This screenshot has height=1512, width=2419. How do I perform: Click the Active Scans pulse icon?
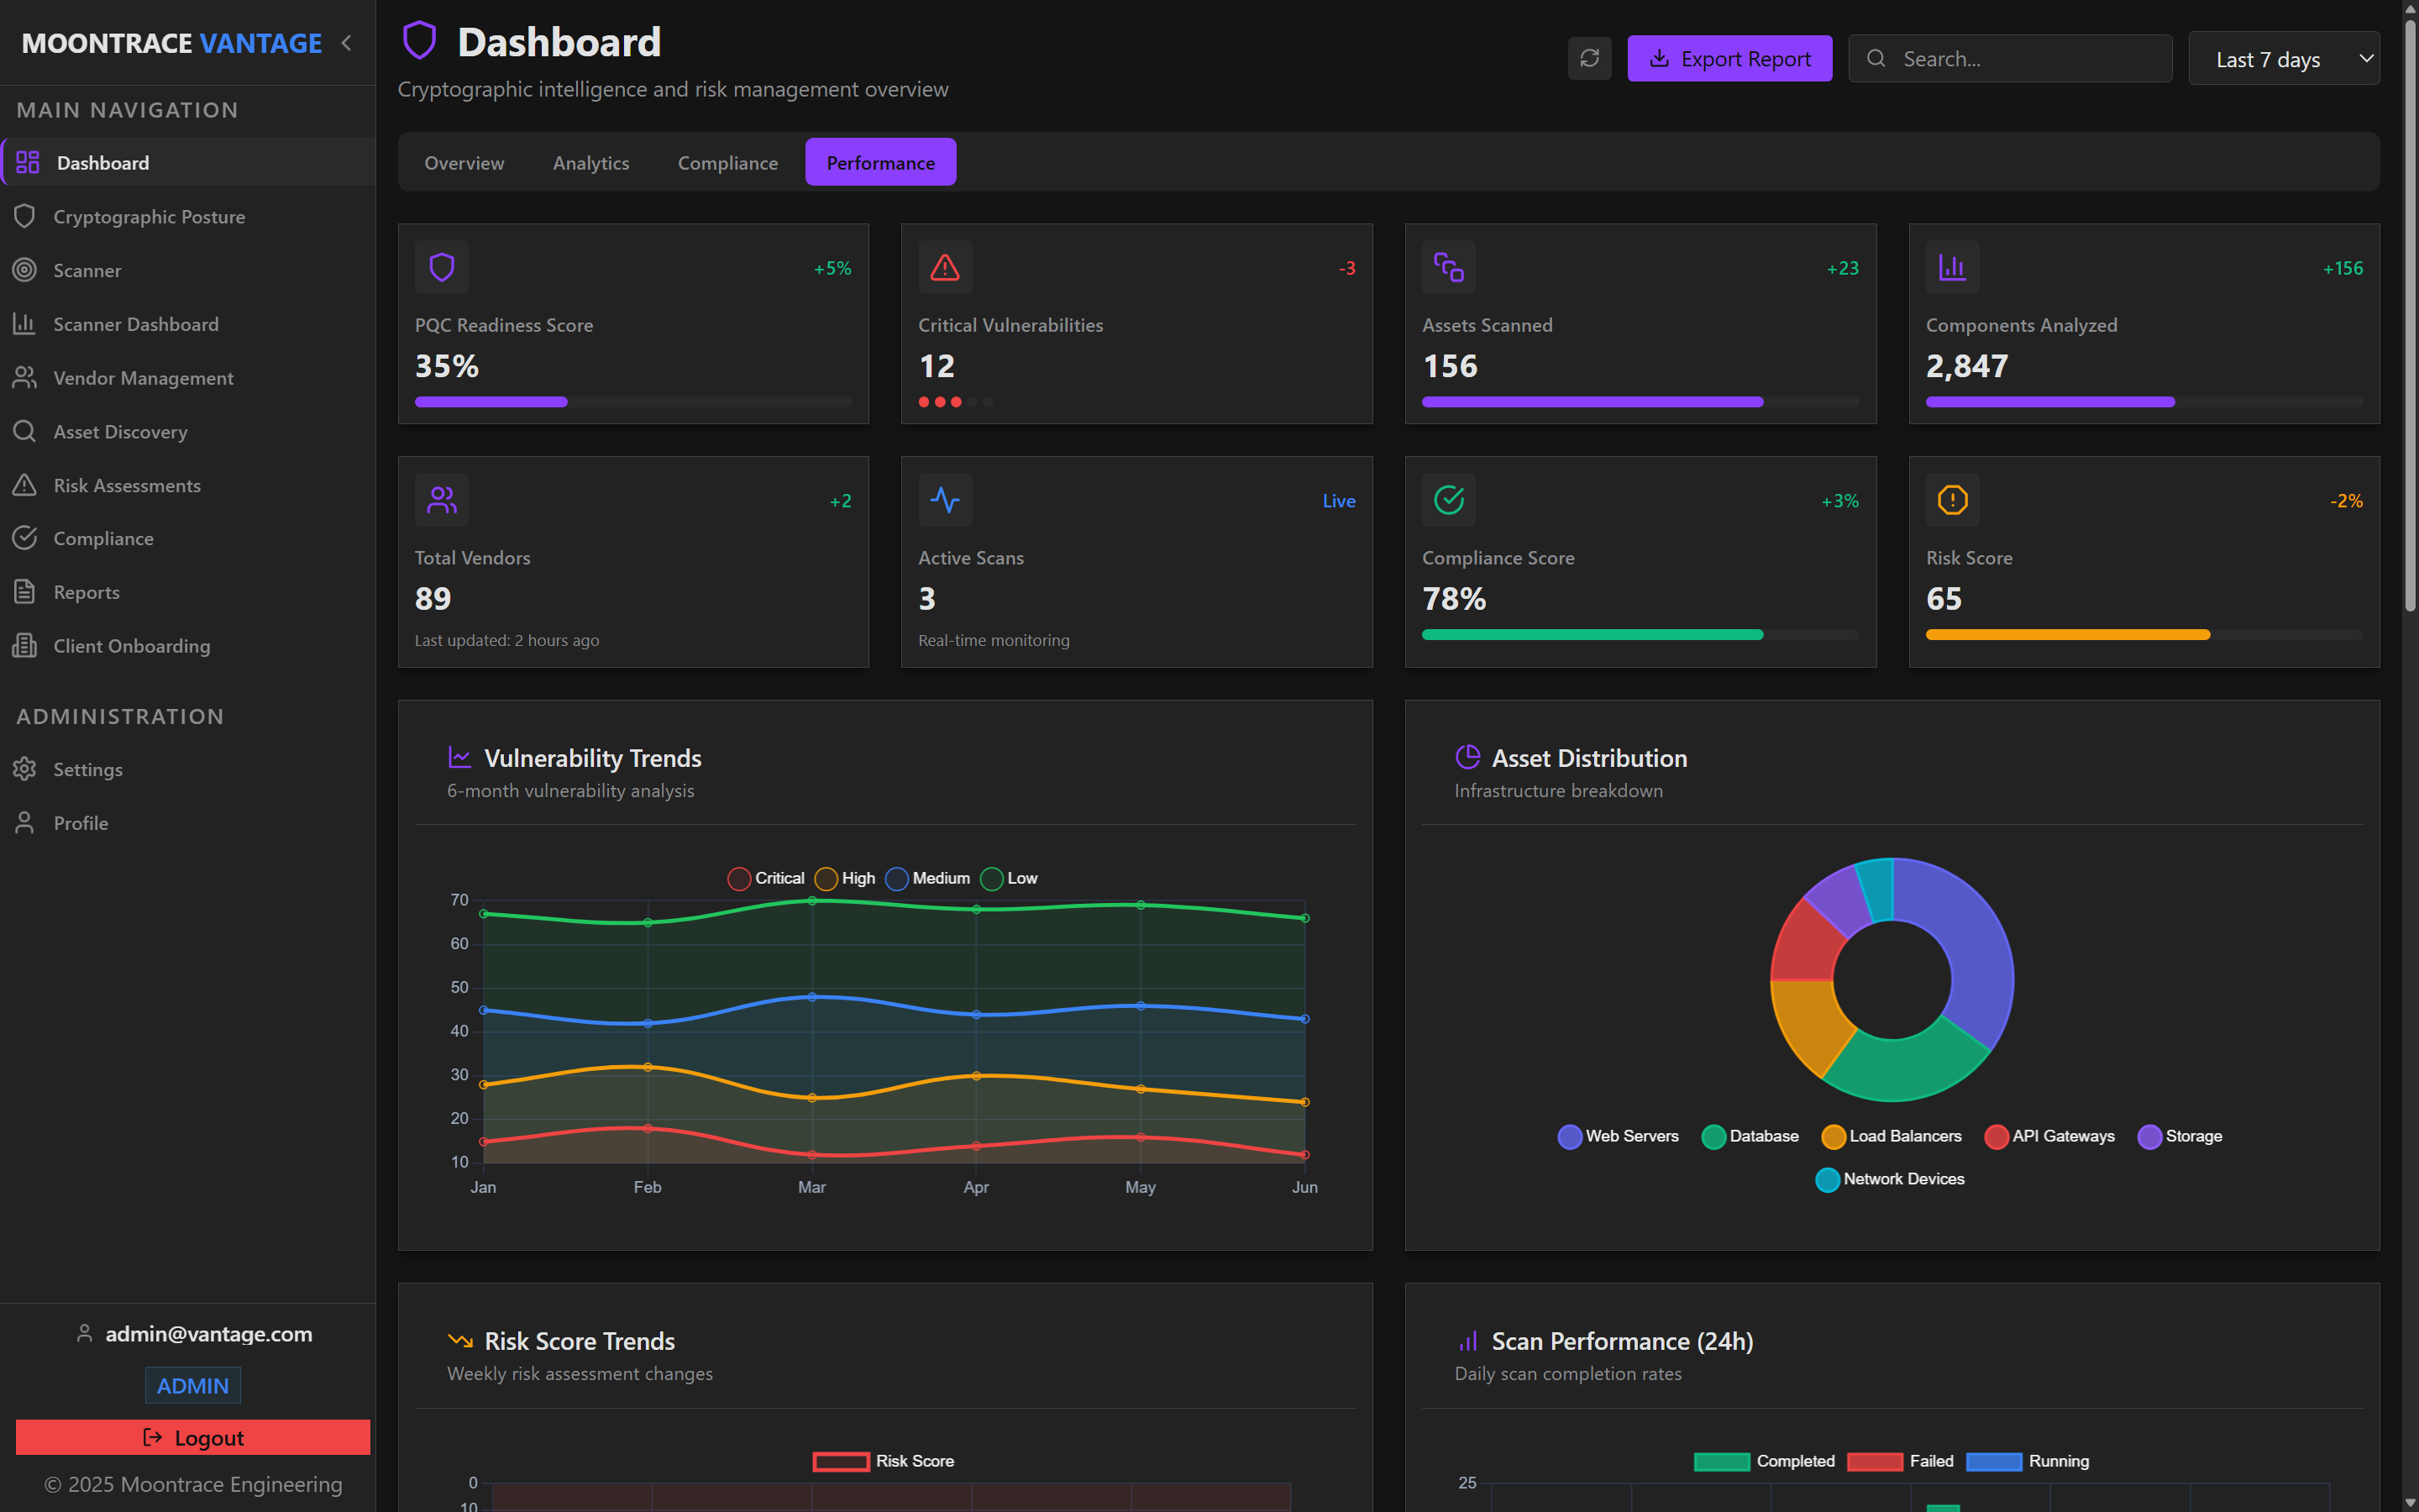(x=945, y=500)
